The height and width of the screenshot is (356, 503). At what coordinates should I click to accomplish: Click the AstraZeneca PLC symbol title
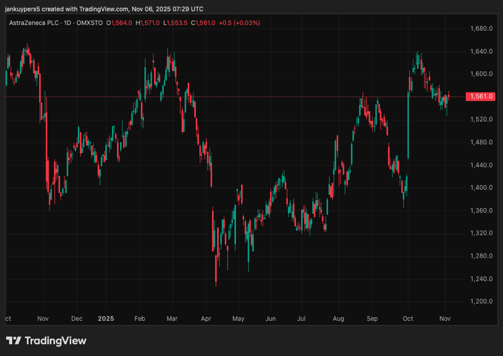point(33,23)
